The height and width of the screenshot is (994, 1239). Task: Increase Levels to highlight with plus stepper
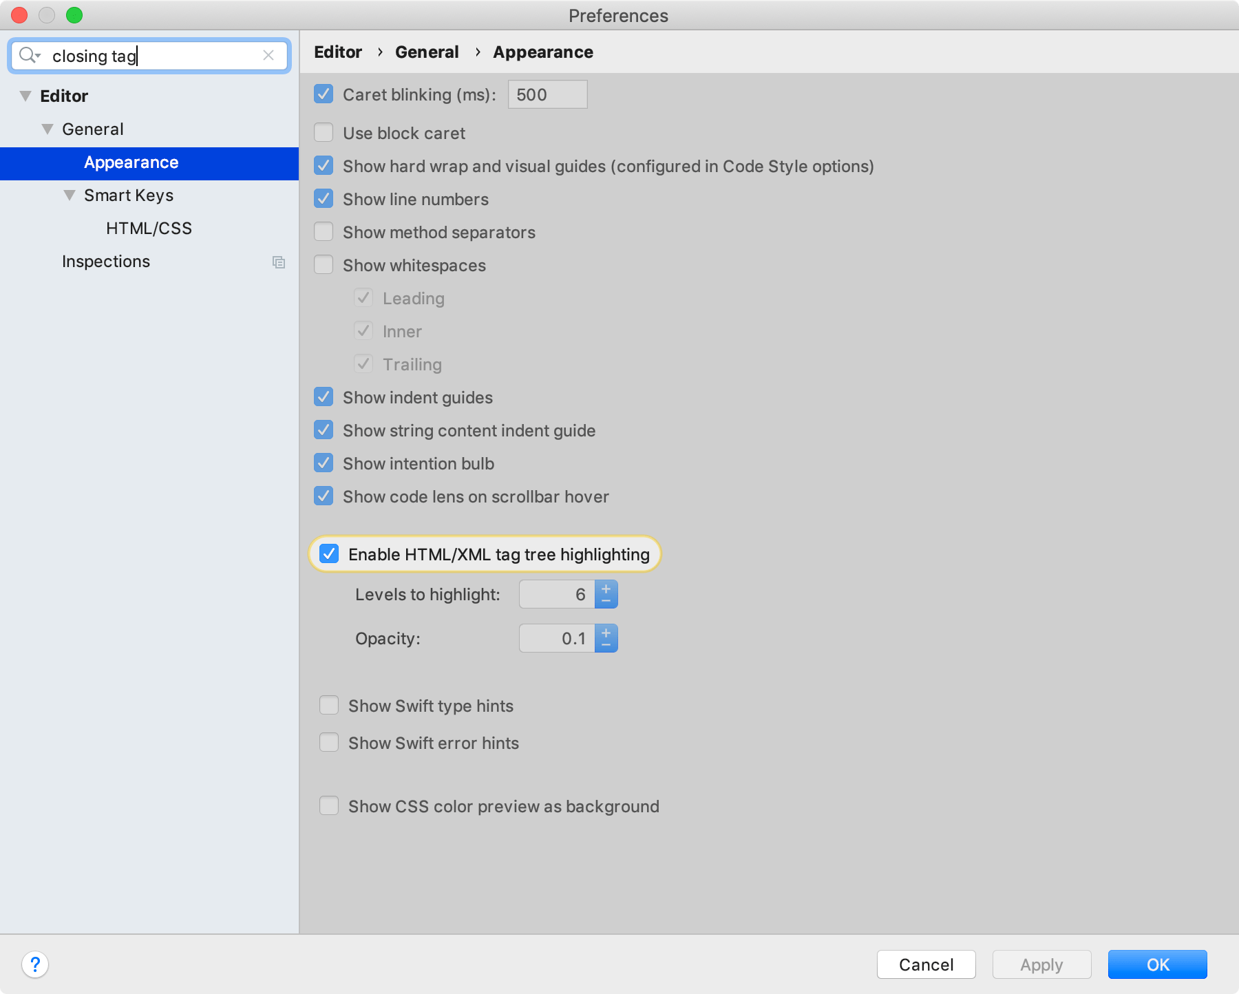tap(606, 588)
